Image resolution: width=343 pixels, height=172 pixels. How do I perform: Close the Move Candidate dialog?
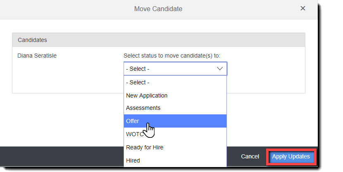(x=303, y=8)
